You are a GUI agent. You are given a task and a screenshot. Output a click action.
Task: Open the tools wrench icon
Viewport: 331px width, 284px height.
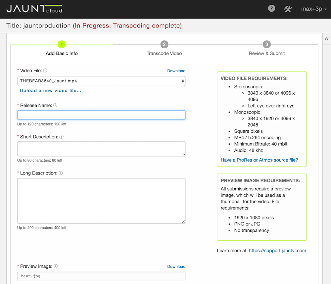click(288, 9)
